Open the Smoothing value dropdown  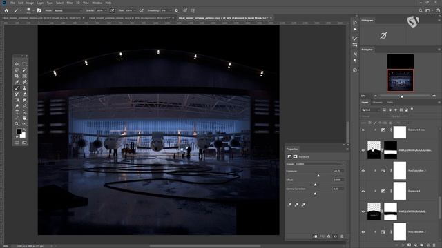pos(170,11)
